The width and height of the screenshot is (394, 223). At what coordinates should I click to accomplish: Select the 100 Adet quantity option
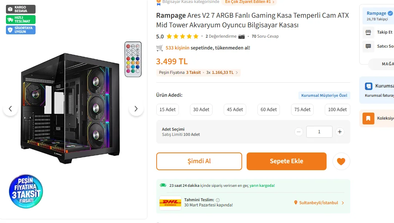click(x=337, y=109)
